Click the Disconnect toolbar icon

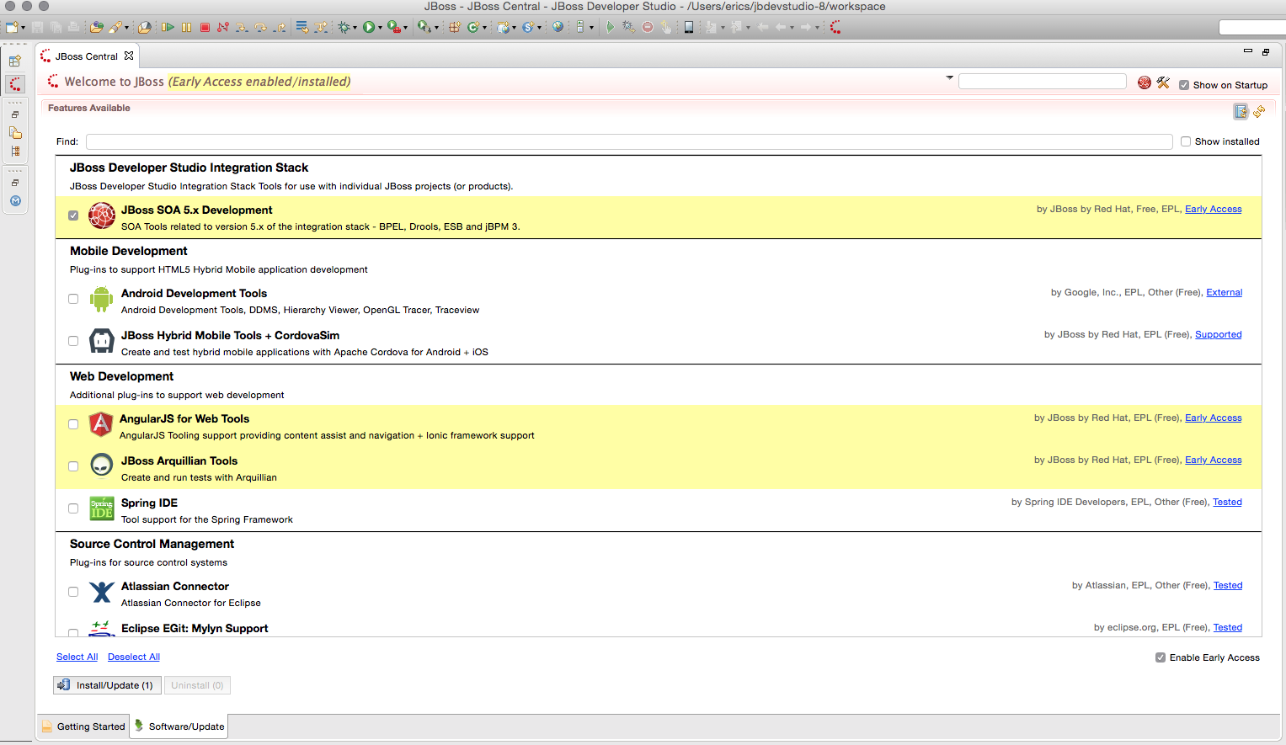pos(223,27)
